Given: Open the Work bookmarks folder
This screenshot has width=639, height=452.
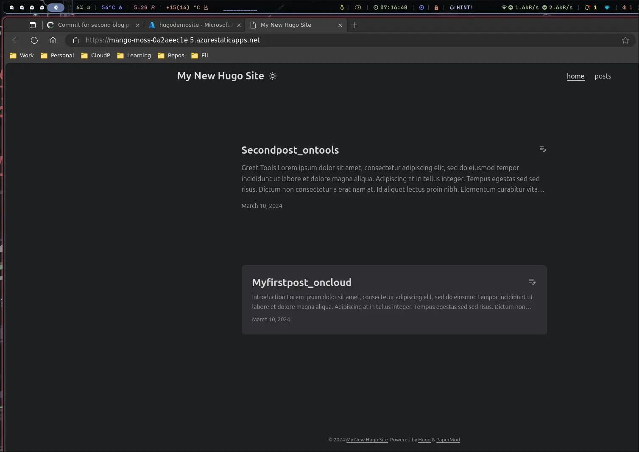Looking at the screenshot, I should coord(22,56).
